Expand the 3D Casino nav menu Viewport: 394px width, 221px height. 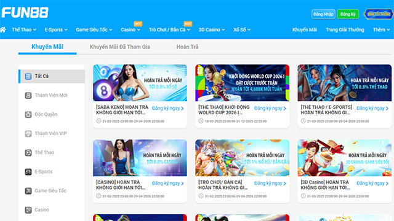212,30
